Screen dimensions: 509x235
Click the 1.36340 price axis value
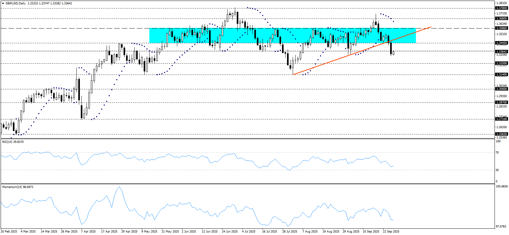click(502, 23)
